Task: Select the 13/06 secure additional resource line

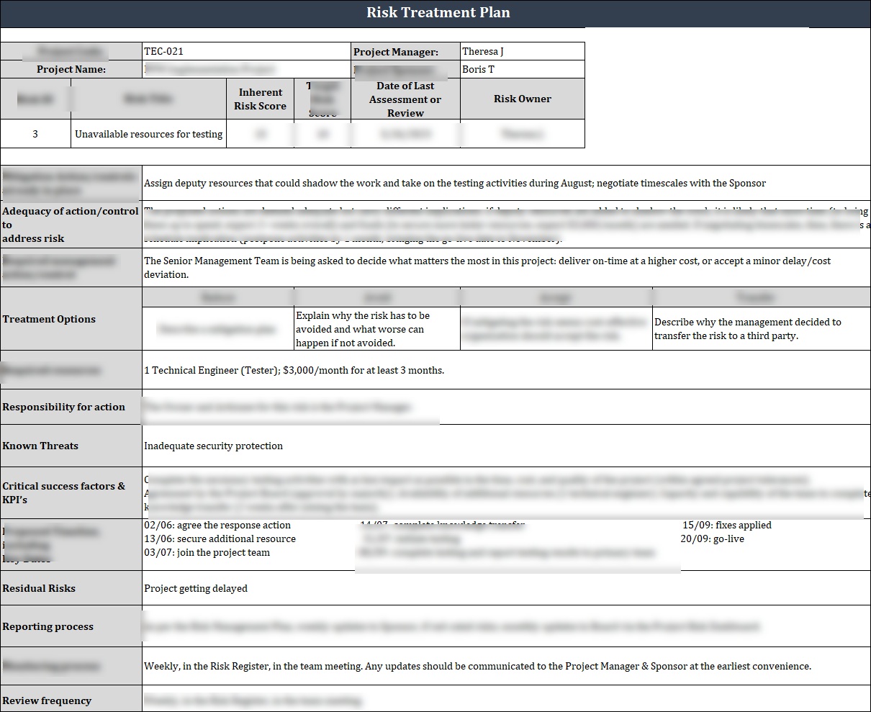Action: 220,538
